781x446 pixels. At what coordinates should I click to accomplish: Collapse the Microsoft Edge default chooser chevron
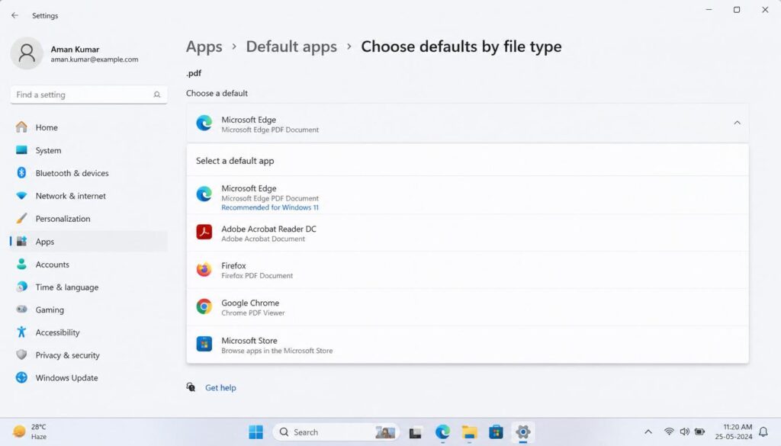pyautogui.click(x=738, y=123)
